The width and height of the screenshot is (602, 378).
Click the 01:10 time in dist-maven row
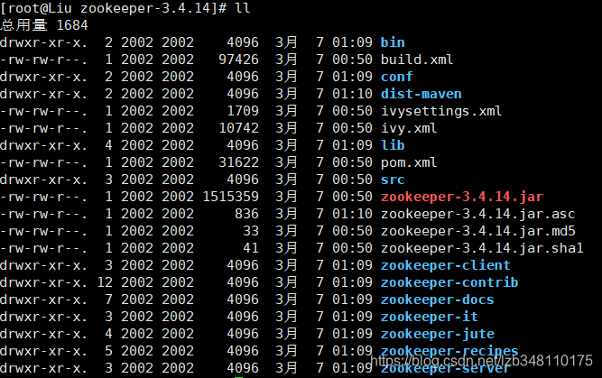pyautogui.click(x=352, y=94)
